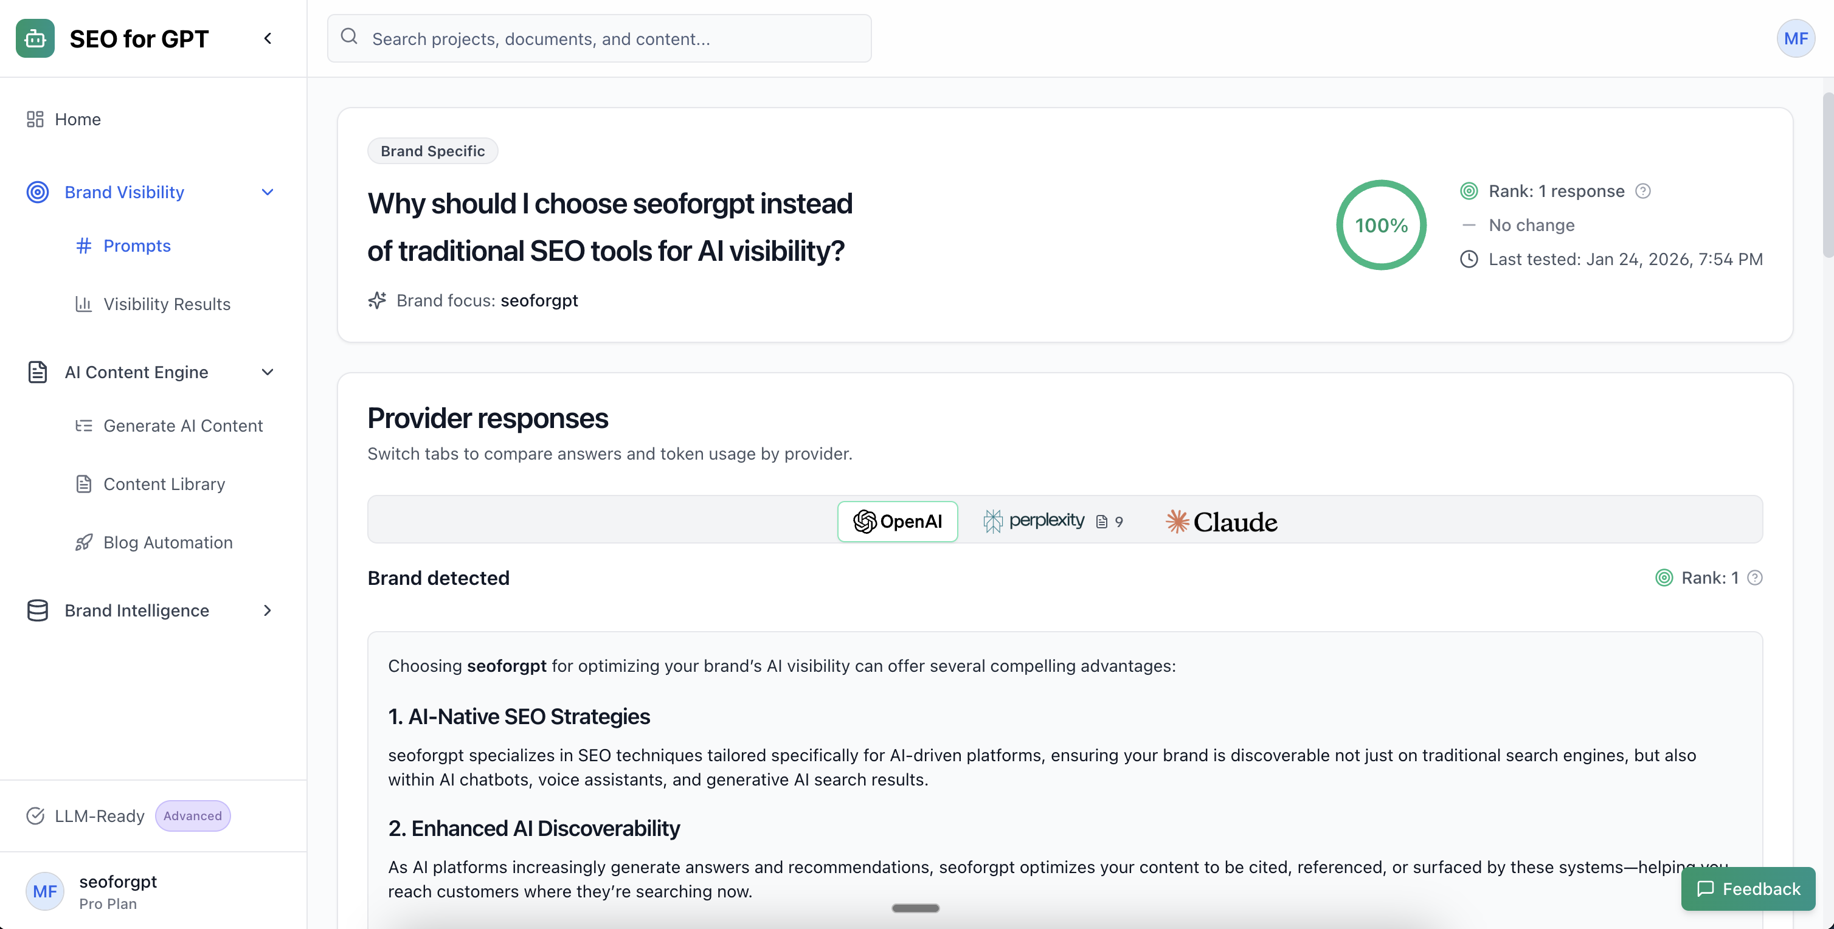Click the Generate AI Content icon
1834x929 pixels.
(x=84, y=426)
